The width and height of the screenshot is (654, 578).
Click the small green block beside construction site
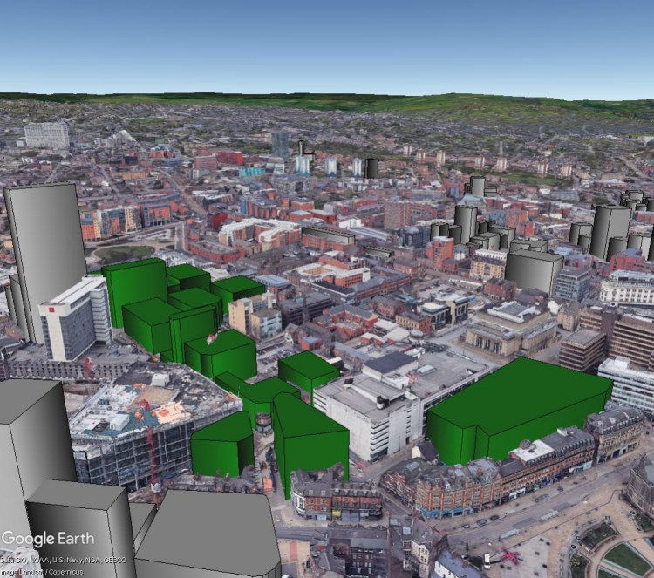click(x=222, y=445)
